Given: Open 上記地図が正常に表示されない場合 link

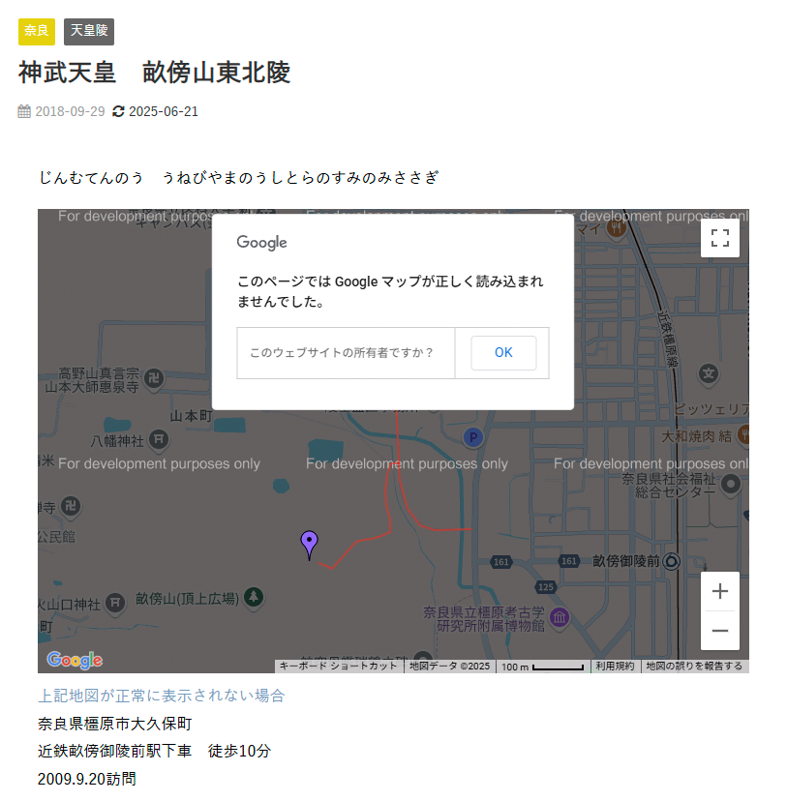Looking at the screenshot, I should tap(162, 696).
